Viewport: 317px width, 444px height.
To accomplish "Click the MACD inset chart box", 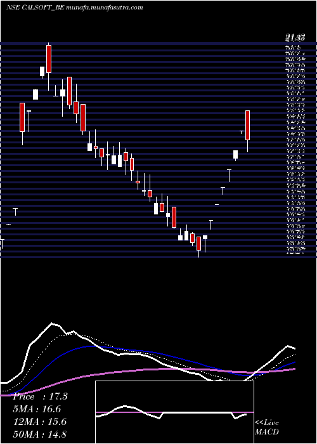I will pyautogui.click(x=174, y=412).
